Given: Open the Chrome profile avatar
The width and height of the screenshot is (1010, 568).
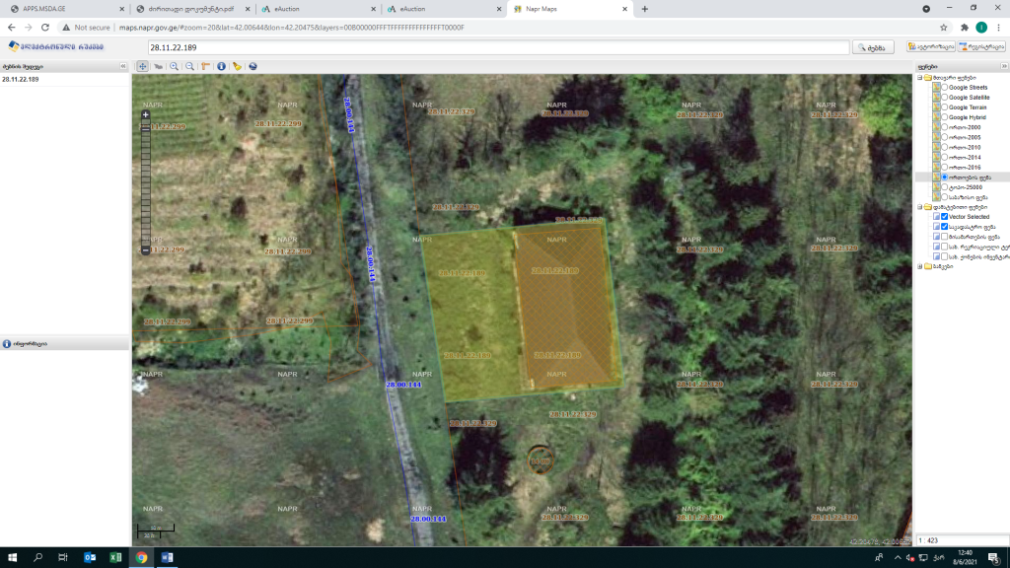Looking at the screenshot, I should tap(981, 28).
